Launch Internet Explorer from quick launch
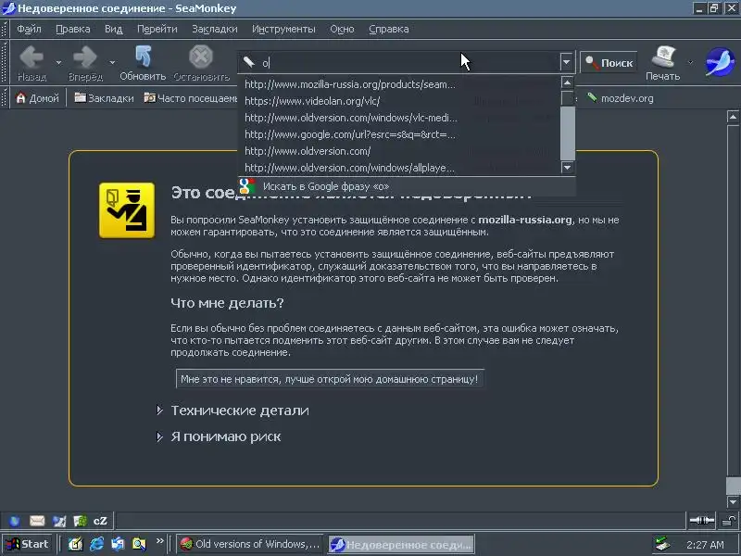The width and height of the screenshot is (741, 556). coord(97,544)
